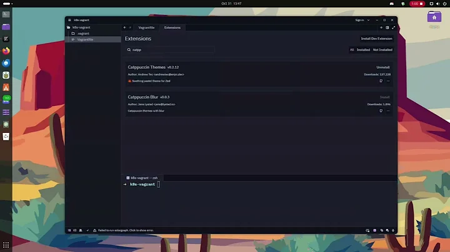Select the k8s-vagrant — zsh terminal tab
Image resolution: width=450 pixels, height=252 pixels.
point(142,178)
